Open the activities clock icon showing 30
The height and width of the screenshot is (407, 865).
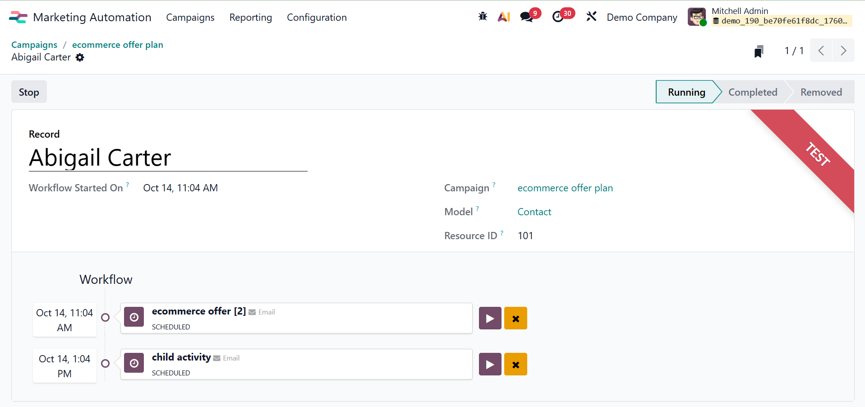click(x=559, y=16)
